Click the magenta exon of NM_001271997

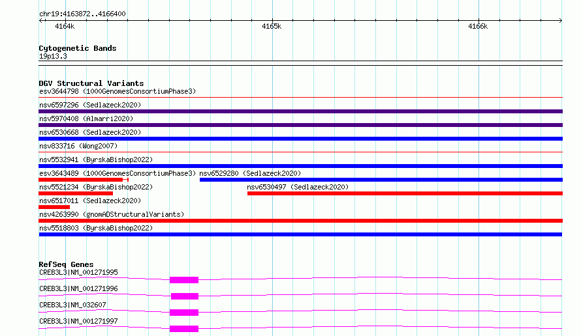[x=184, y=329]
